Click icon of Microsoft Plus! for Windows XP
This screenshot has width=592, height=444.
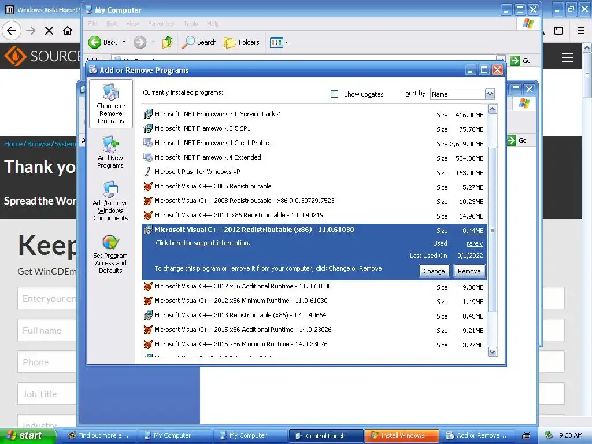coord(147,172)
